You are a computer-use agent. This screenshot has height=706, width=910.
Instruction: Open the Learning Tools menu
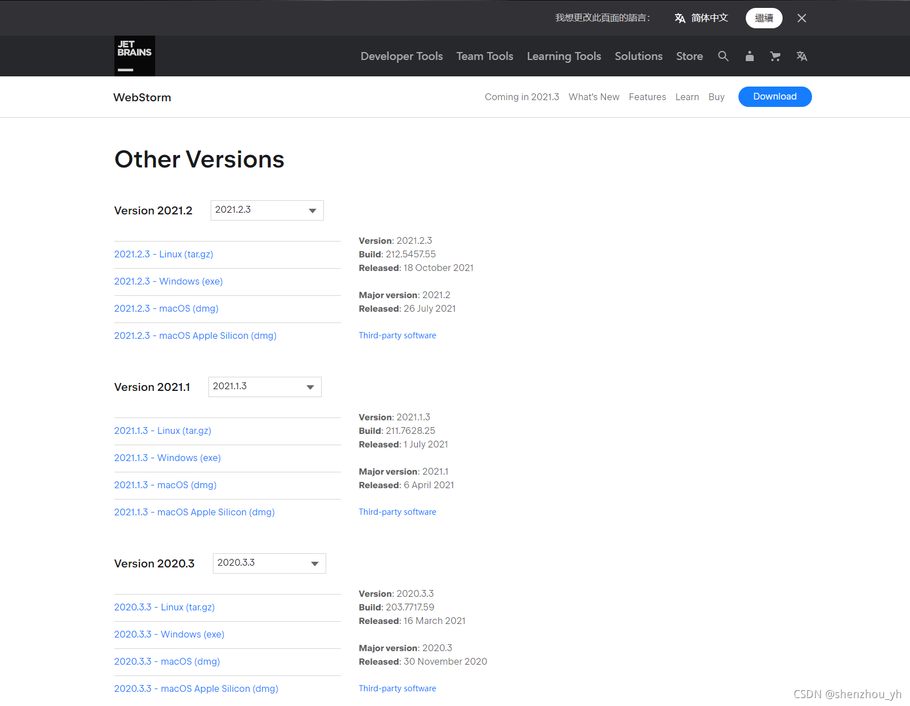click(564, 56)
